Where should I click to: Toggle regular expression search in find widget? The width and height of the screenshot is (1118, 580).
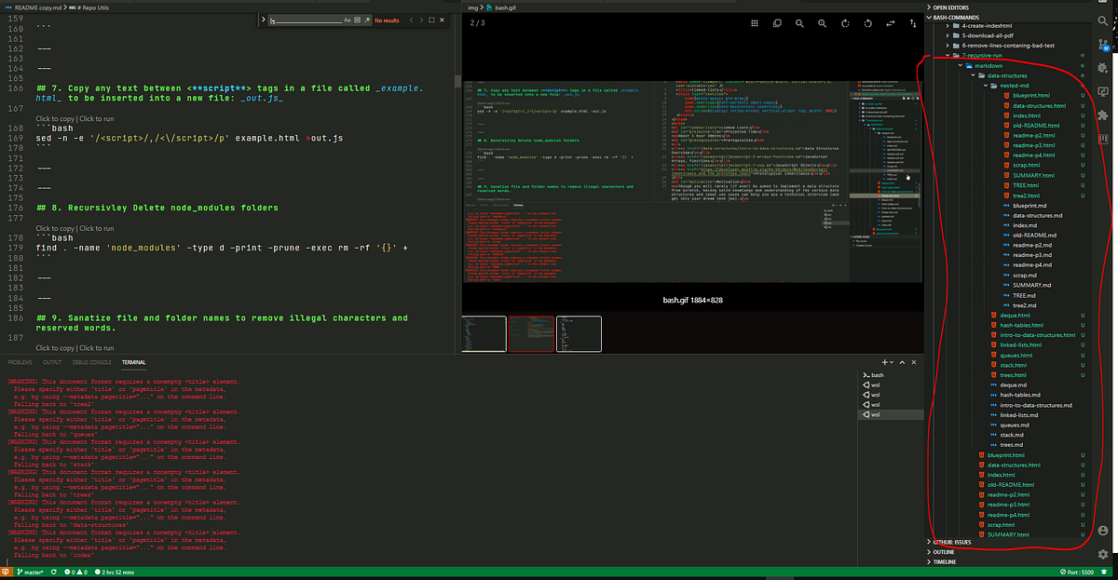click(368, 20)
